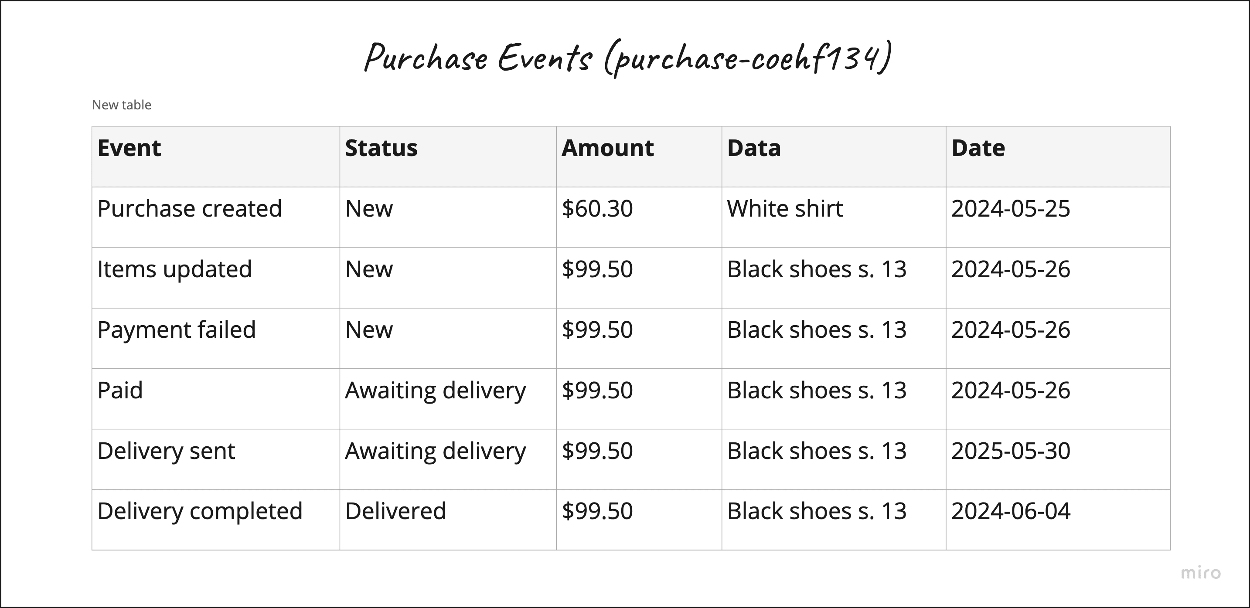Click the Items updated cell

(216, 278)
